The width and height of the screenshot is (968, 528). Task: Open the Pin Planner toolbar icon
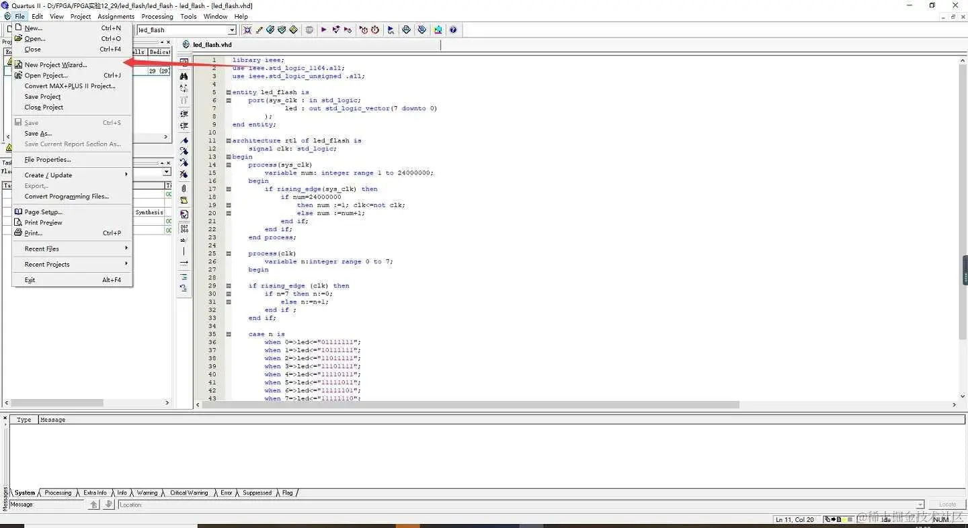(x=270, y=30)
